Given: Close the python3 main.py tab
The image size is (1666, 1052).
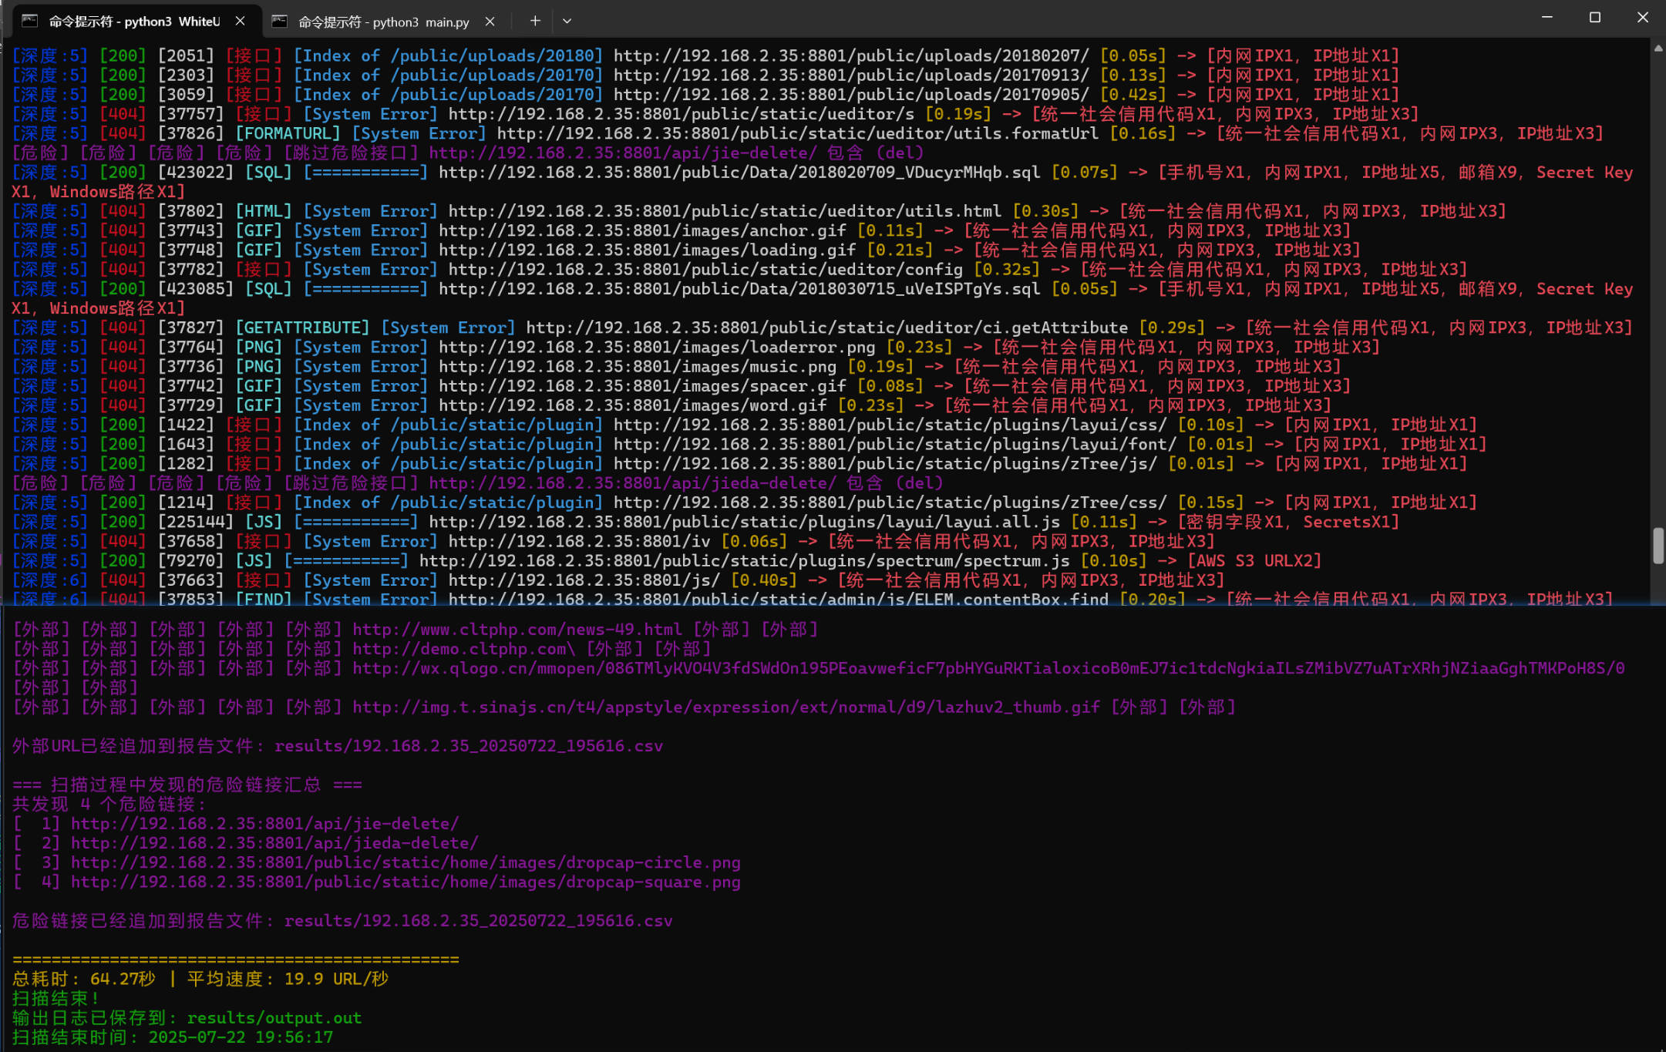Looking at the screenshot, I should [490, 22].
